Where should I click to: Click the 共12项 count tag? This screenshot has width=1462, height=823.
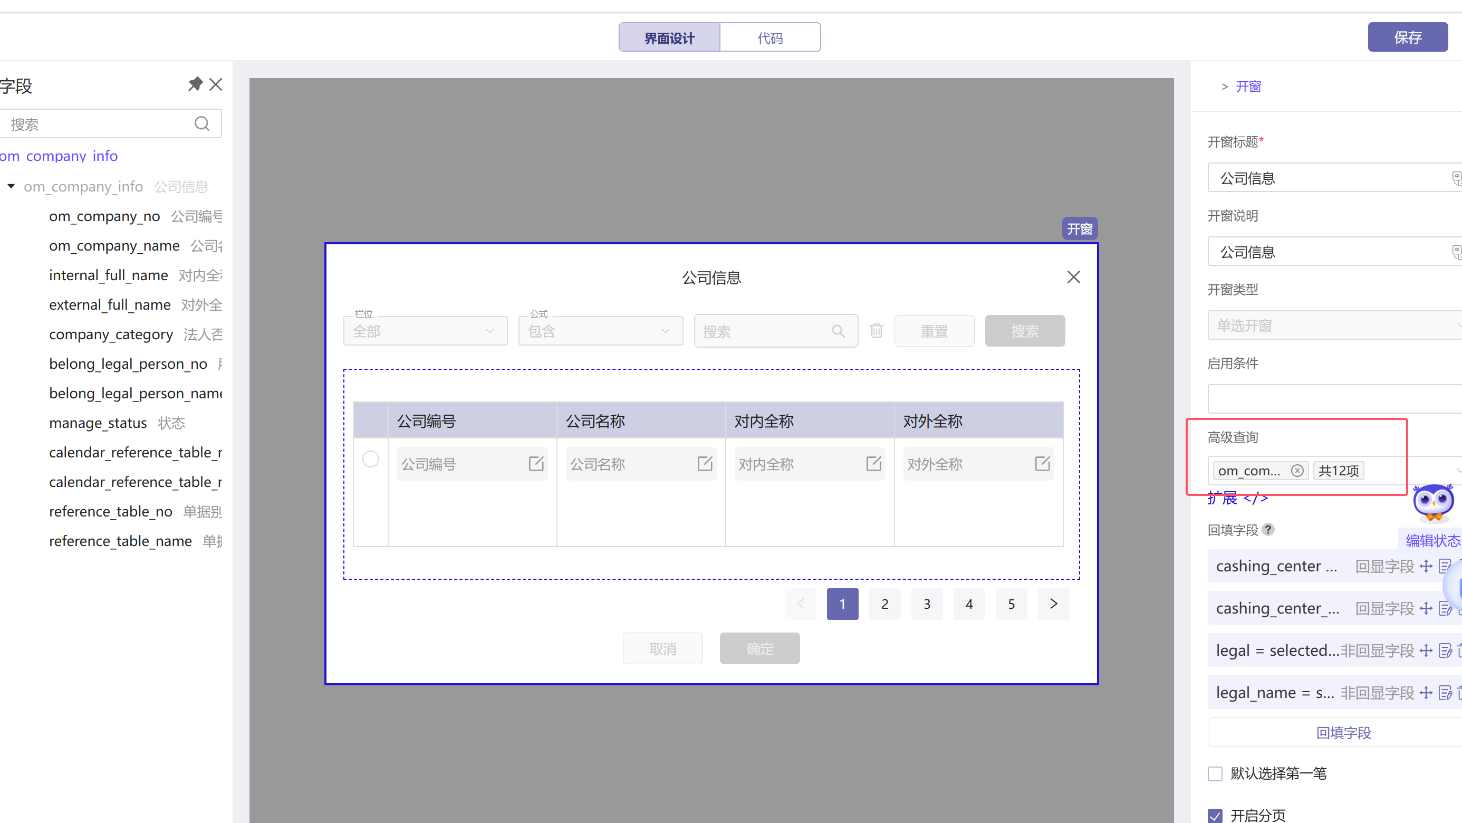[x=1338, y=471]
